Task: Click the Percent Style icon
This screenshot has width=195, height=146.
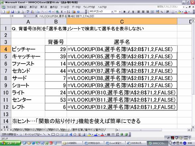Action: (162, 12)
